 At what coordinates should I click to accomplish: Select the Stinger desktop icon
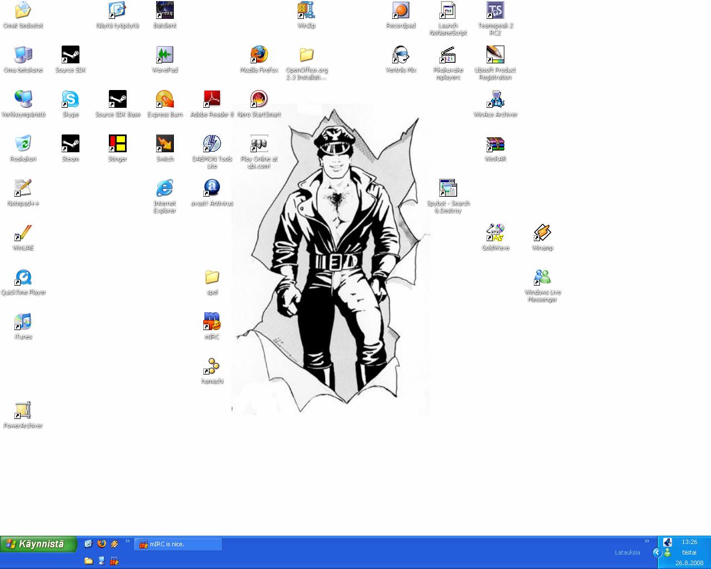(118, 148)
